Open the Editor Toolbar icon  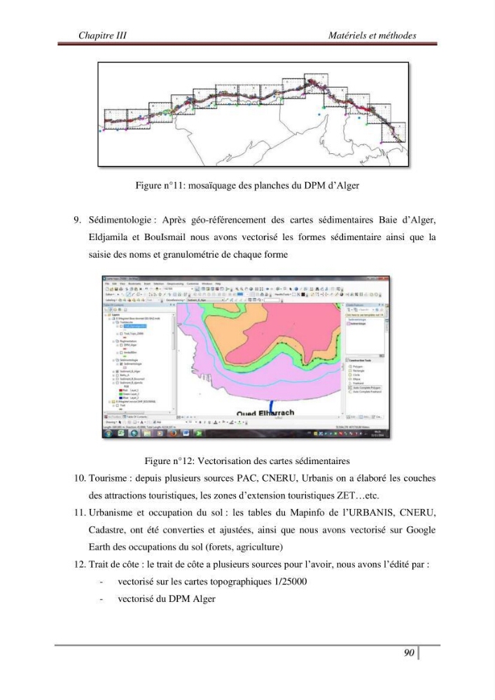[x=197, y=289]
